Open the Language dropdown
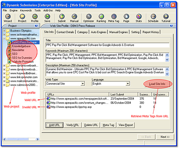The image size is (179, 148). pyautogui.click(x=128, y=84)
